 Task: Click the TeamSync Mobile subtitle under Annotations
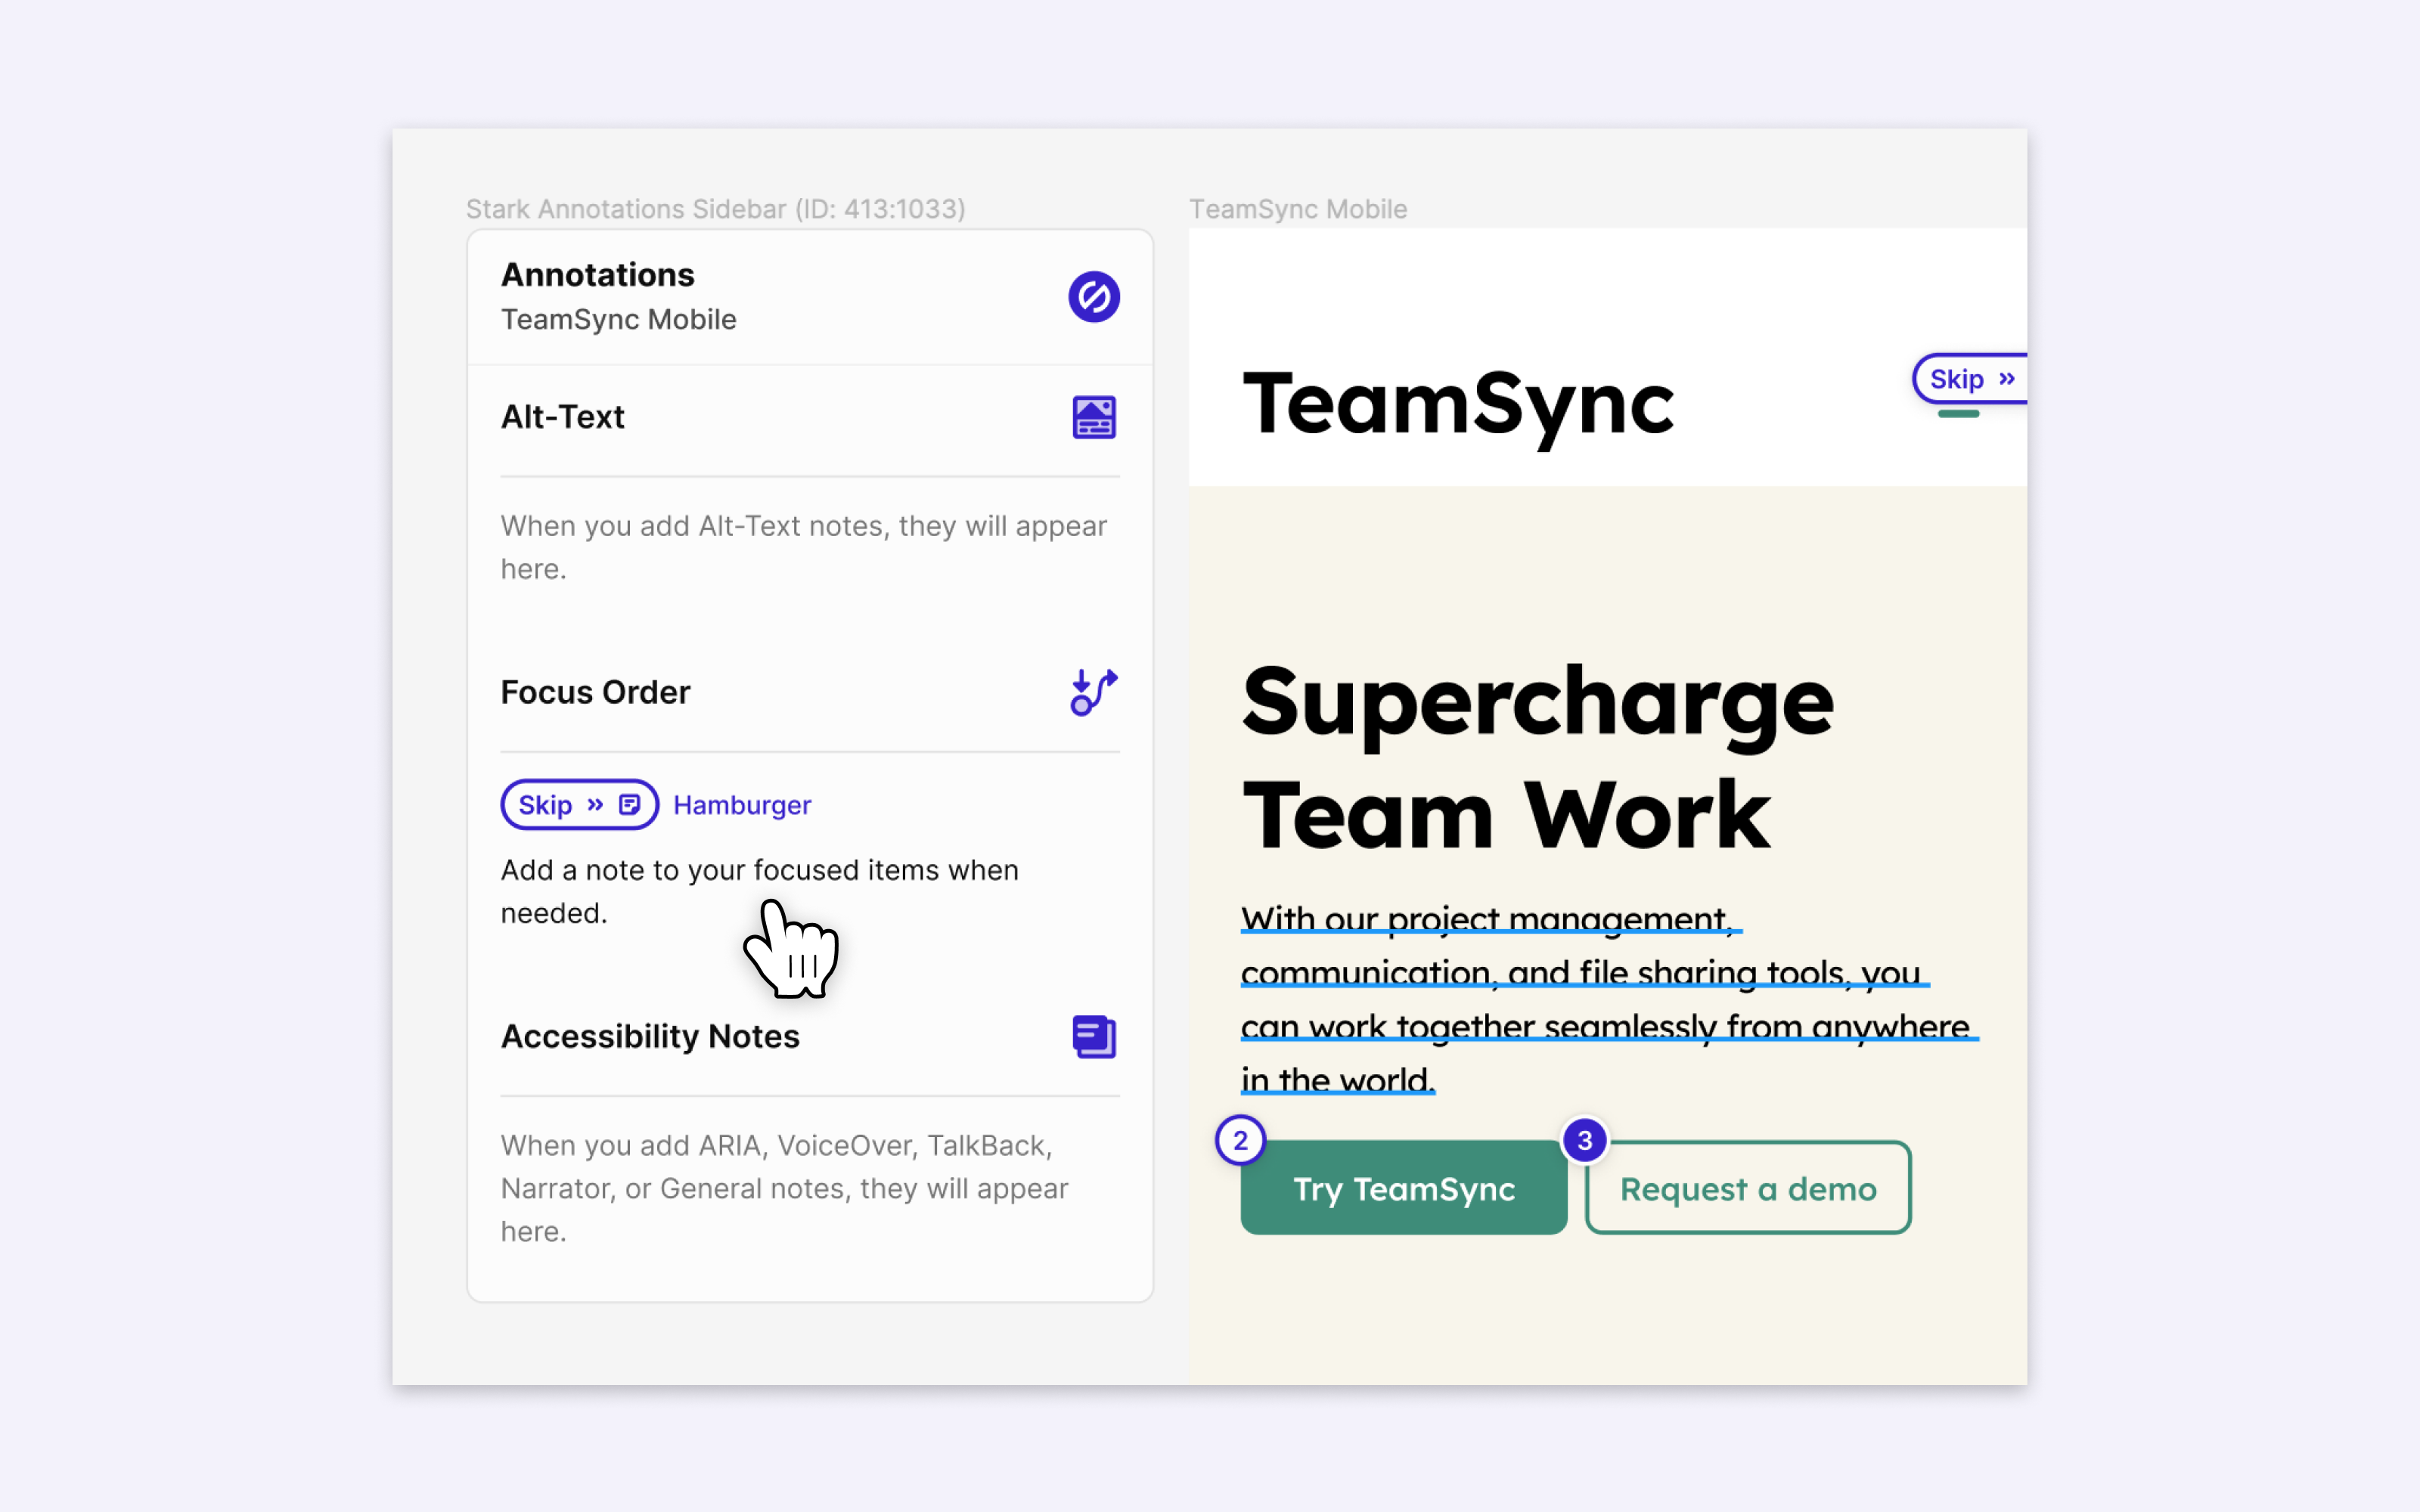(618, 319)
